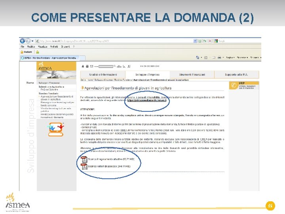Click PDF icon for criteri di accesso

point(84,166)
